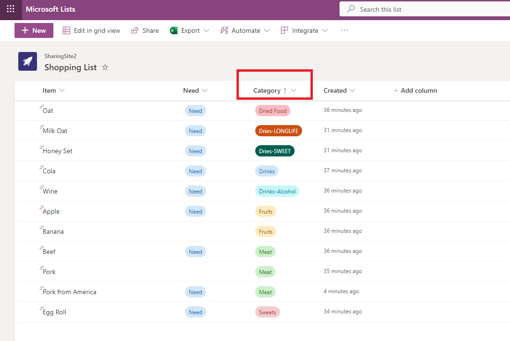
Task: Focus the Search this list field
Action: (x=425, y=9)
